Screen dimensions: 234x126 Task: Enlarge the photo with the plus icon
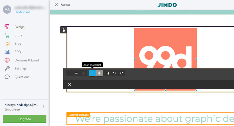click(x=69, y=73)
